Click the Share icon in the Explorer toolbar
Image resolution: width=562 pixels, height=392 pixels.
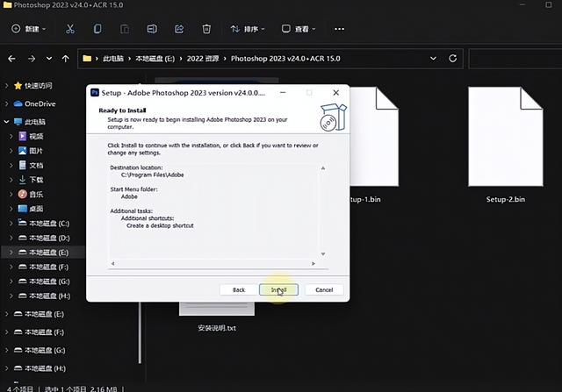pyautogui.click(x=179, y=29)
